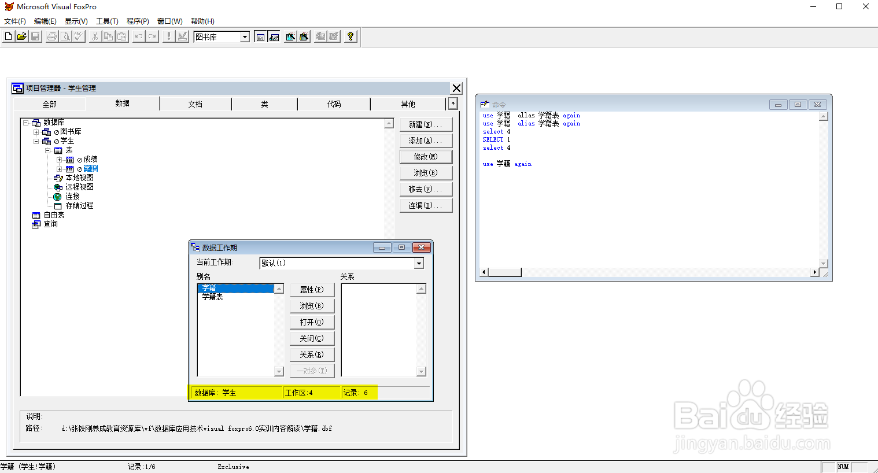Click the 新建(N)... button
This screenshot has height=473, width=878.
click(426, 124)
